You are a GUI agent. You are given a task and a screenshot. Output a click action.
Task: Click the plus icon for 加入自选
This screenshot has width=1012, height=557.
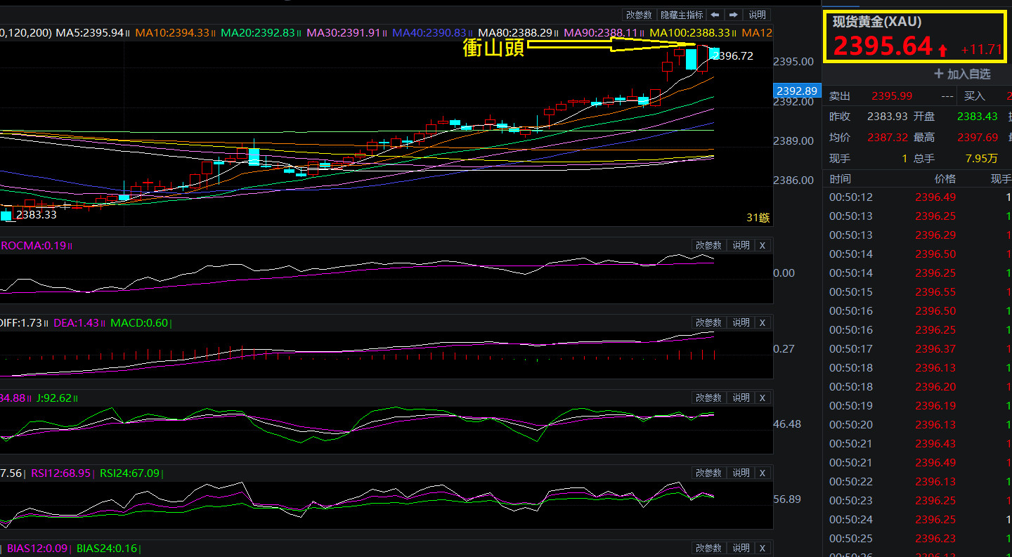click(x=938, y=74)
